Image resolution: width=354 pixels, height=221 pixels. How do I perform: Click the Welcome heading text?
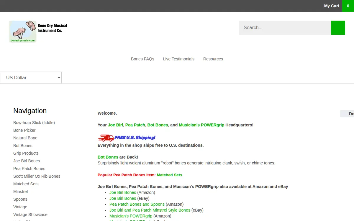[x=107, y=113]
